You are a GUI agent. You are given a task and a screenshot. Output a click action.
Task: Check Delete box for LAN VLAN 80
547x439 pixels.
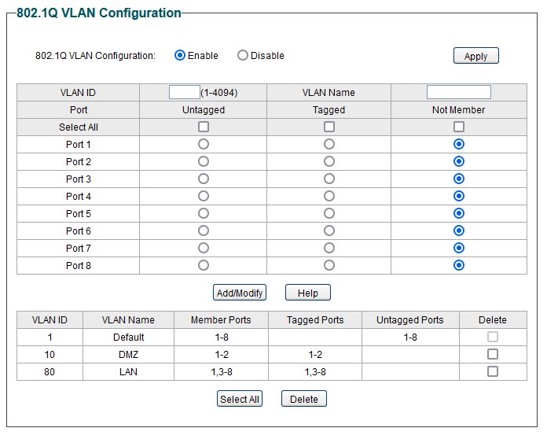tap(493, 371)
